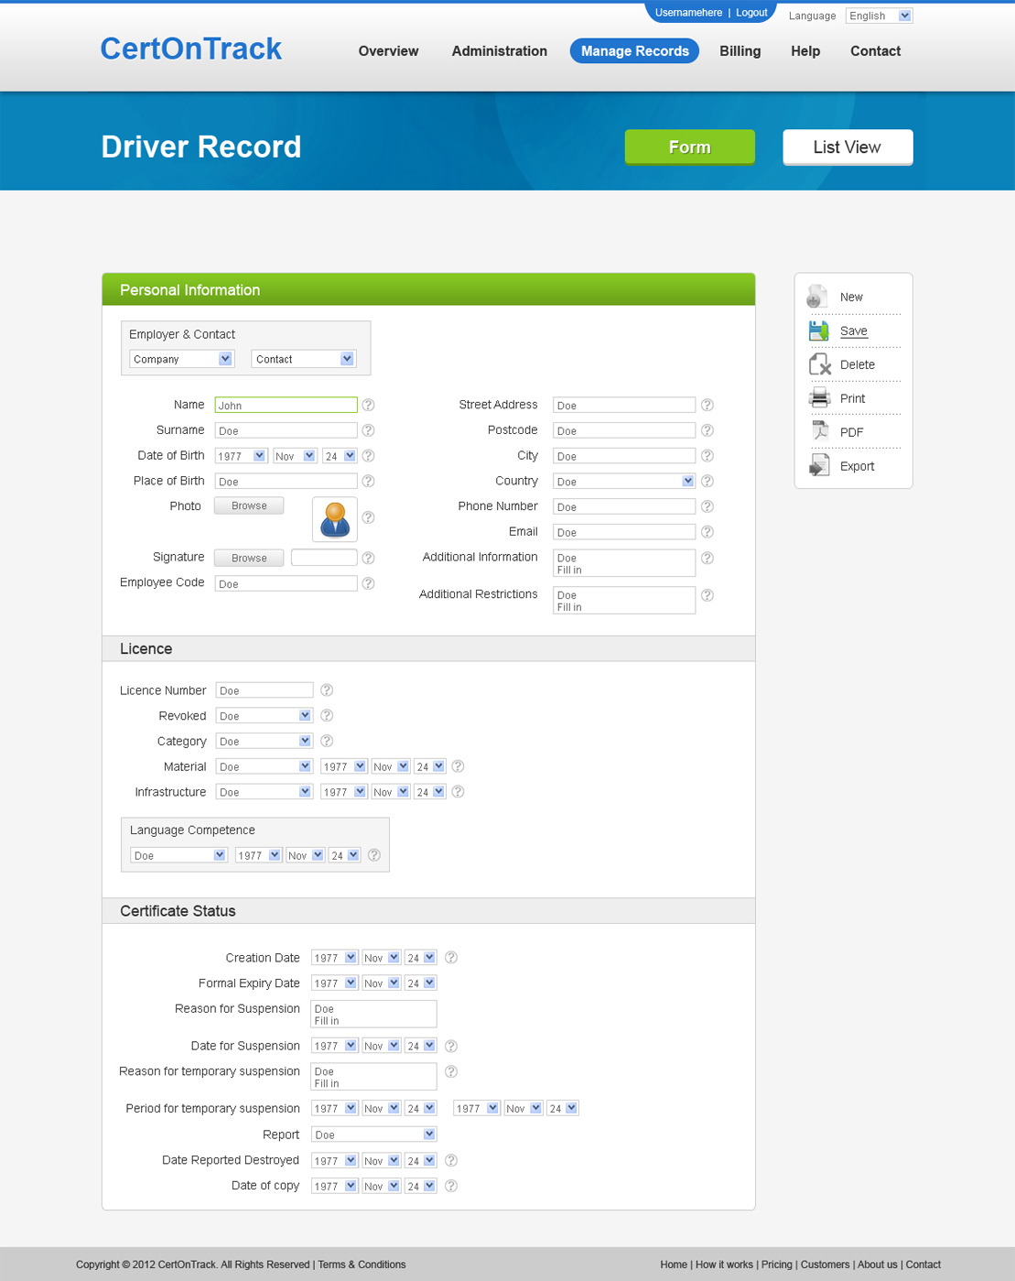Open the Company dropdown
The height and width of the screenshot is (1281, 1015).
click(x=181, y=359)
